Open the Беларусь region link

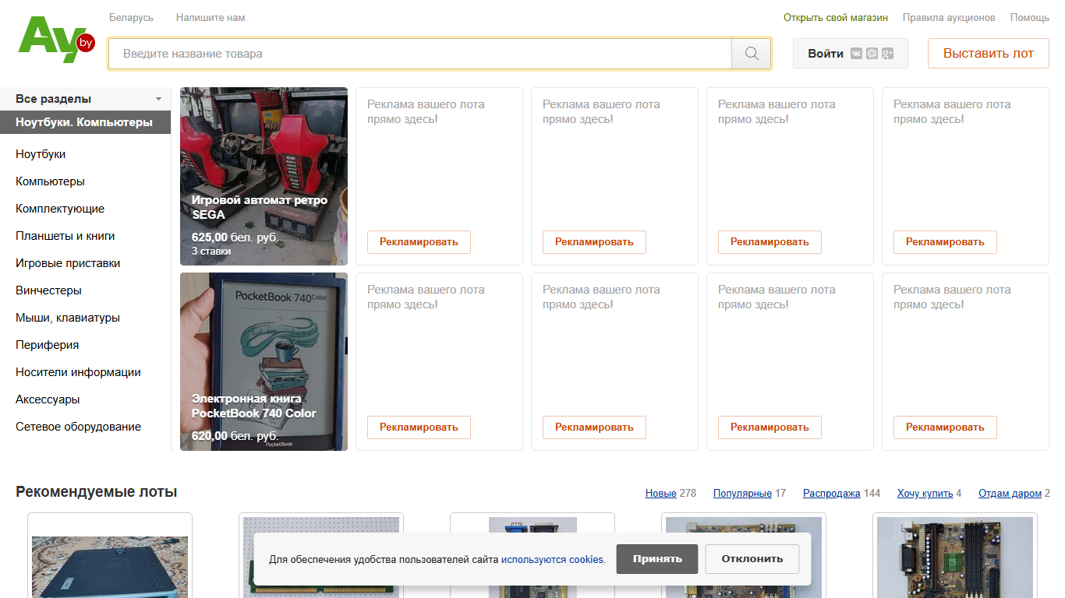click(131, 17)
